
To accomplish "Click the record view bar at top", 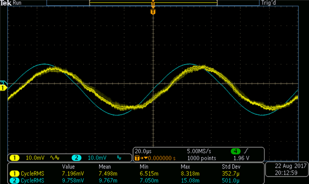I will (x=154, y=3).
